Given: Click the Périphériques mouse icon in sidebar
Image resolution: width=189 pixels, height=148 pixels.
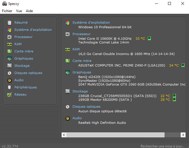Looking at the screenshot, I should [x=9, y=87].
